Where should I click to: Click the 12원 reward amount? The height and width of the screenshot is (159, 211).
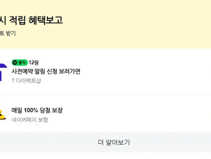(34, 62)
